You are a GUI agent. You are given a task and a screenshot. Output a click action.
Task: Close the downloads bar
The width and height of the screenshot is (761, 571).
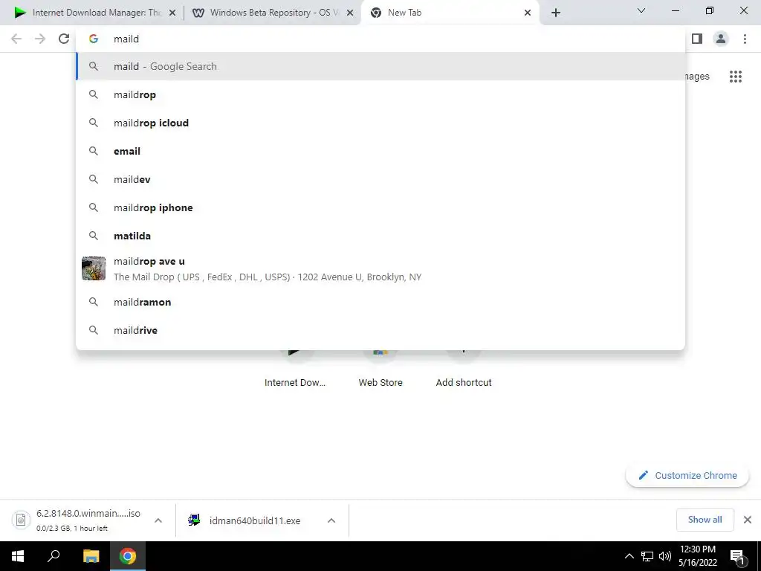point(748,520)
